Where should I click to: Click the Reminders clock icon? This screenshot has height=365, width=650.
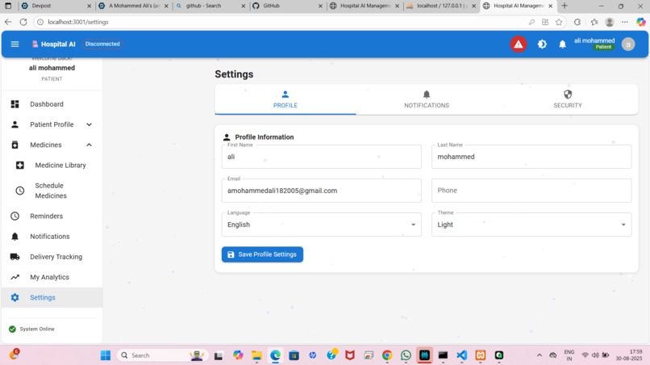pos(15,216)
